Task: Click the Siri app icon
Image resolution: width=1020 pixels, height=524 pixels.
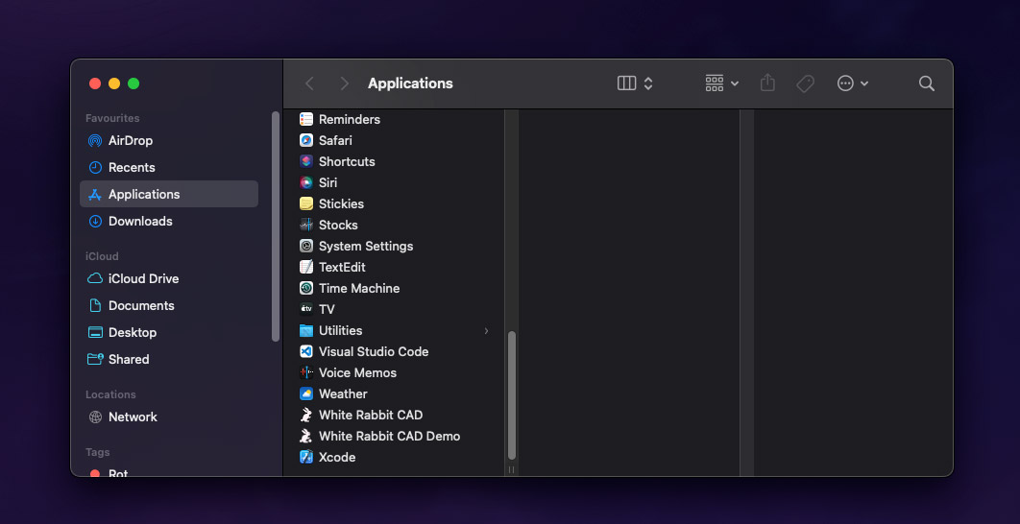Action: [x=305, y=182]
